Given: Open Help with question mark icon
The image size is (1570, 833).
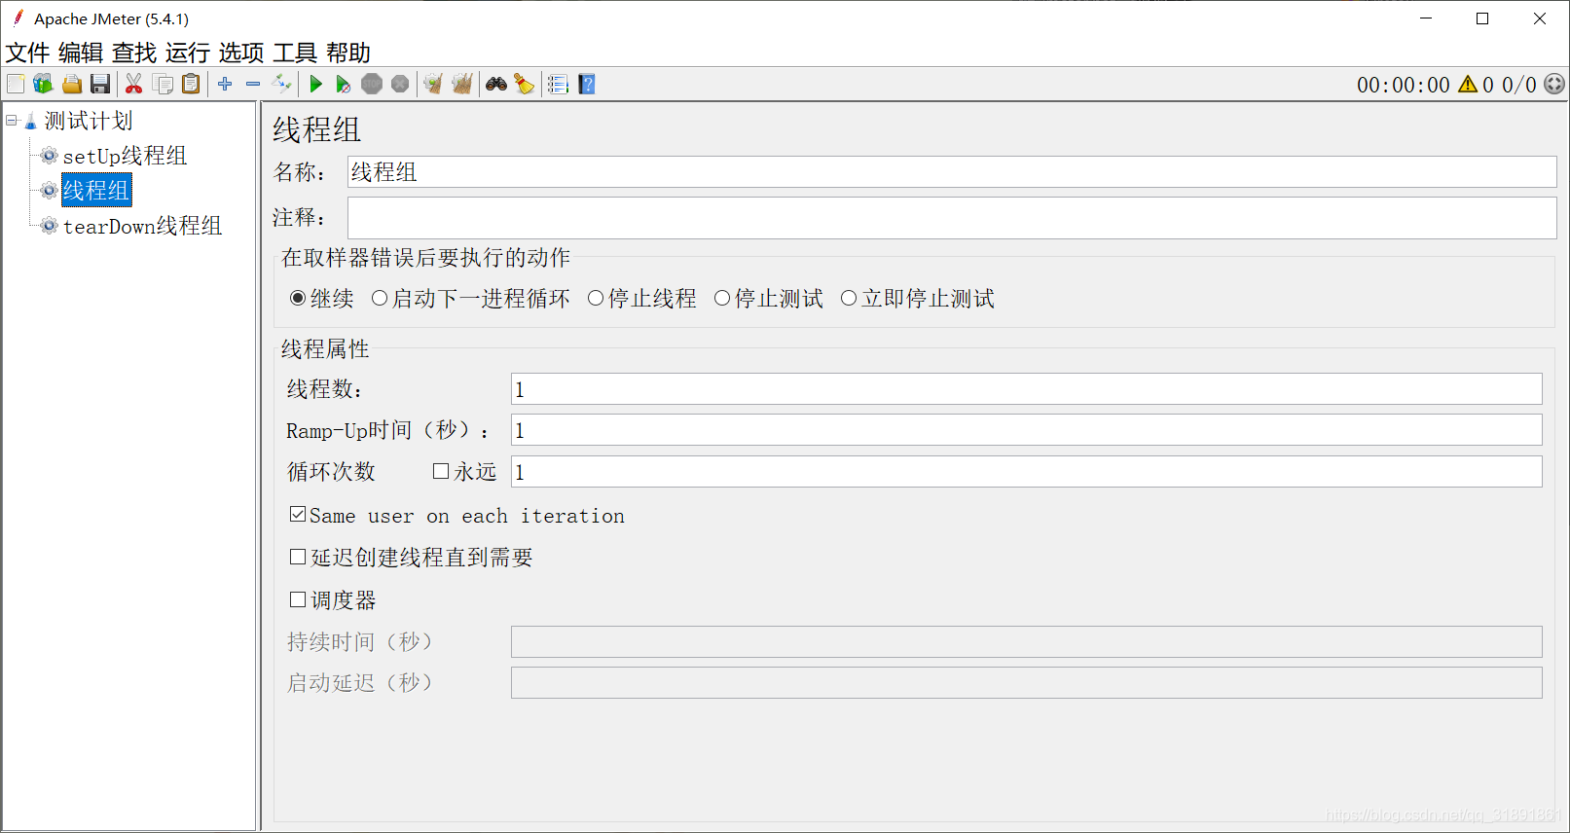Looking at the screenshot, I should point(587,85).
